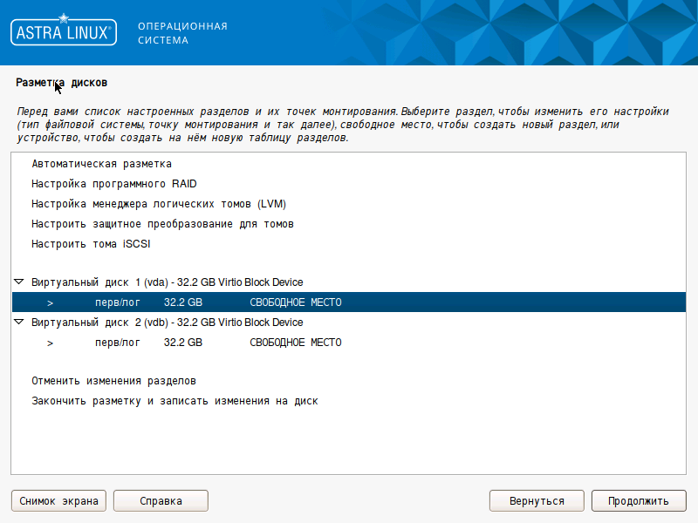Select Настроить защитное преобразование для томов
Image resolution: width=698 pixels, height=523 pixels.
click(162, 224)
